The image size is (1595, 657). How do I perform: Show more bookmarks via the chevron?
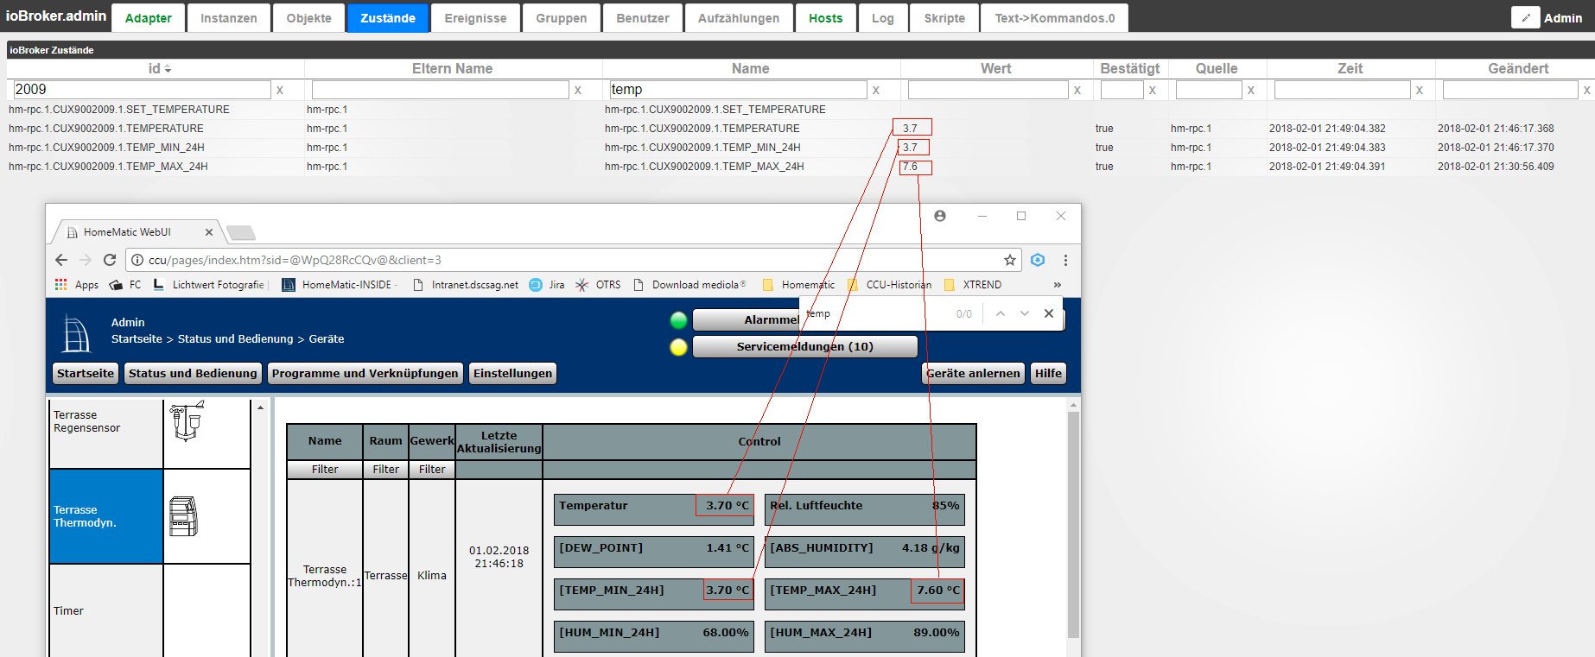pos(1058,285)
